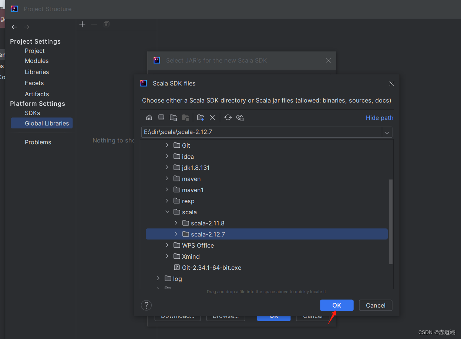The width and height of the screenshot is (461, 339).
Task: Open SDKs platform settings
Action: (x=33, y=113)
